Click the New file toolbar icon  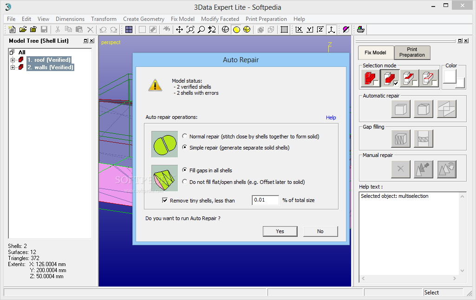12,29
